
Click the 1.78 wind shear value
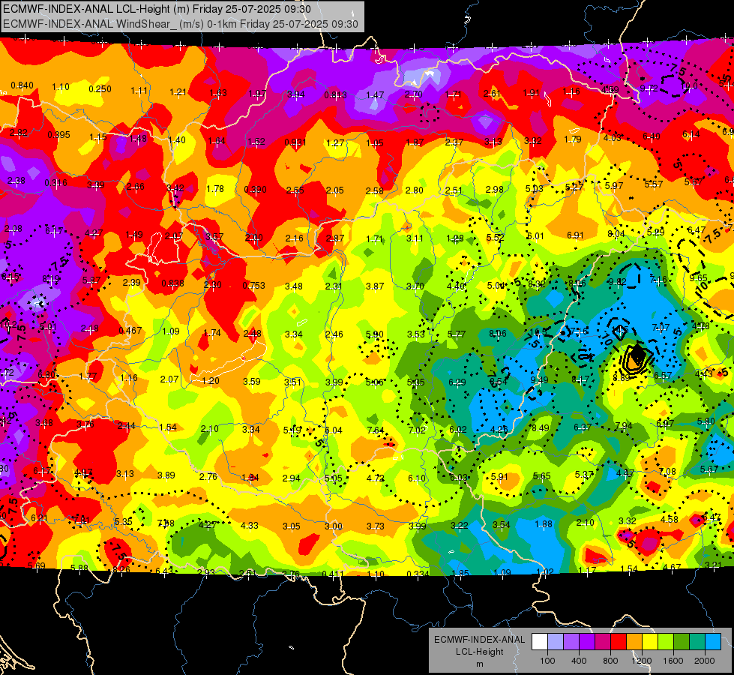tap(215, 189)
